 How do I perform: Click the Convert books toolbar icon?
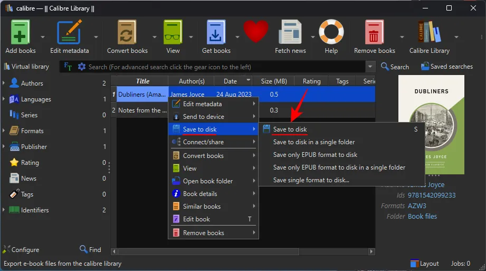click(x=127, y=33)
